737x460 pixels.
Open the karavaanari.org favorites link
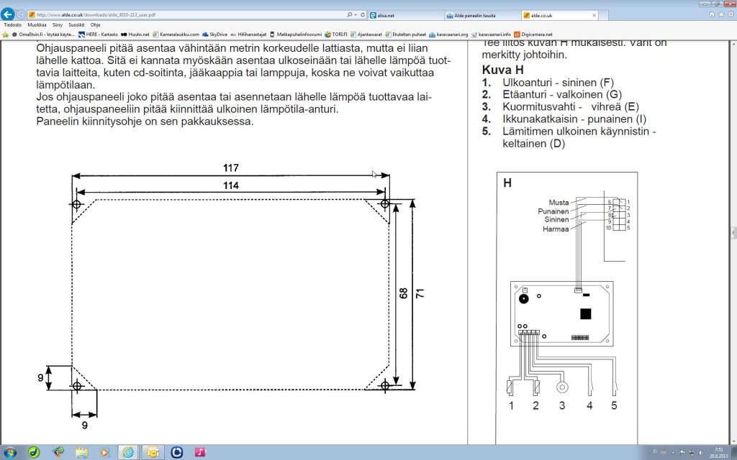tap(451, 34)
